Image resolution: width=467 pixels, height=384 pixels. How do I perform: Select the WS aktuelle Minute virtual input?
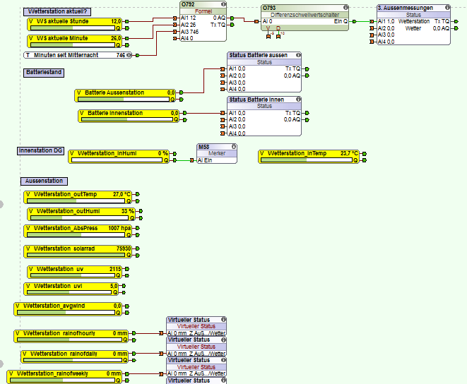click(74, 42)
